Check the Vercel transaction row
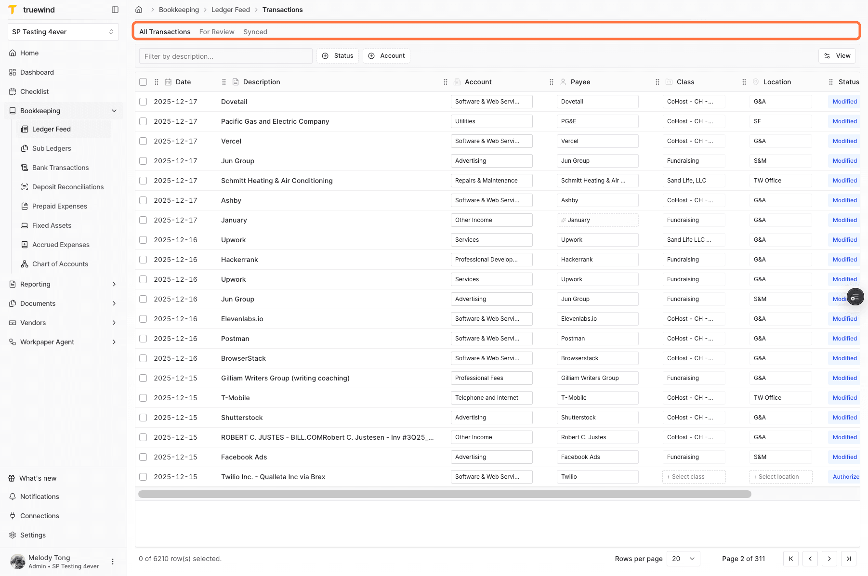 click(x=143, y=141)
